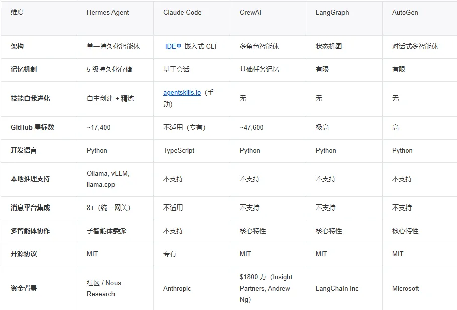Click 不支持 for Claude Code in 本地推理支持 row

click(173, 179)
